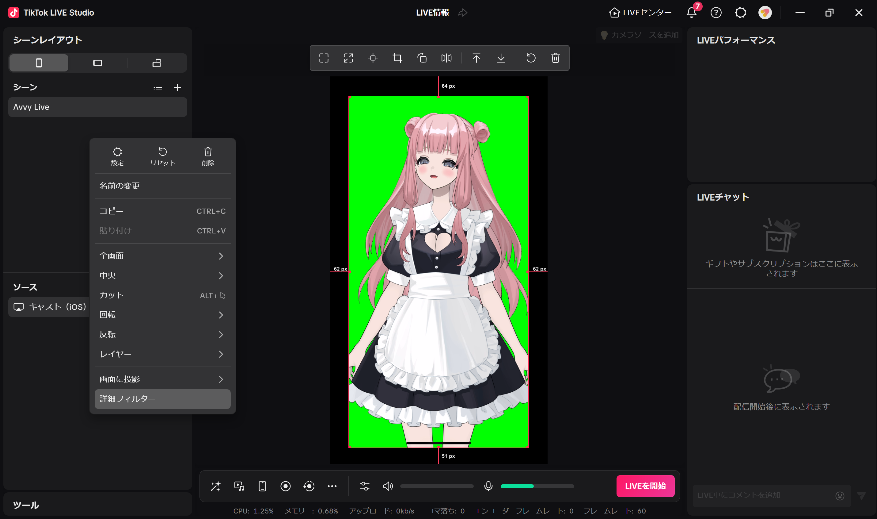The image size is (877, 519).
Task: Click the avatar preview in canvas
Action: tap(438, 272)
